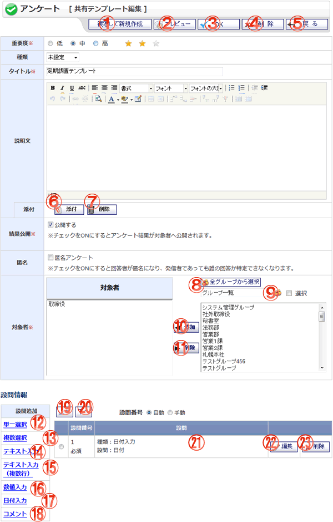Viewport: 333px width, 522px height.
Task: Select 営業1課 in the group list
Action: tap(213, 341)
